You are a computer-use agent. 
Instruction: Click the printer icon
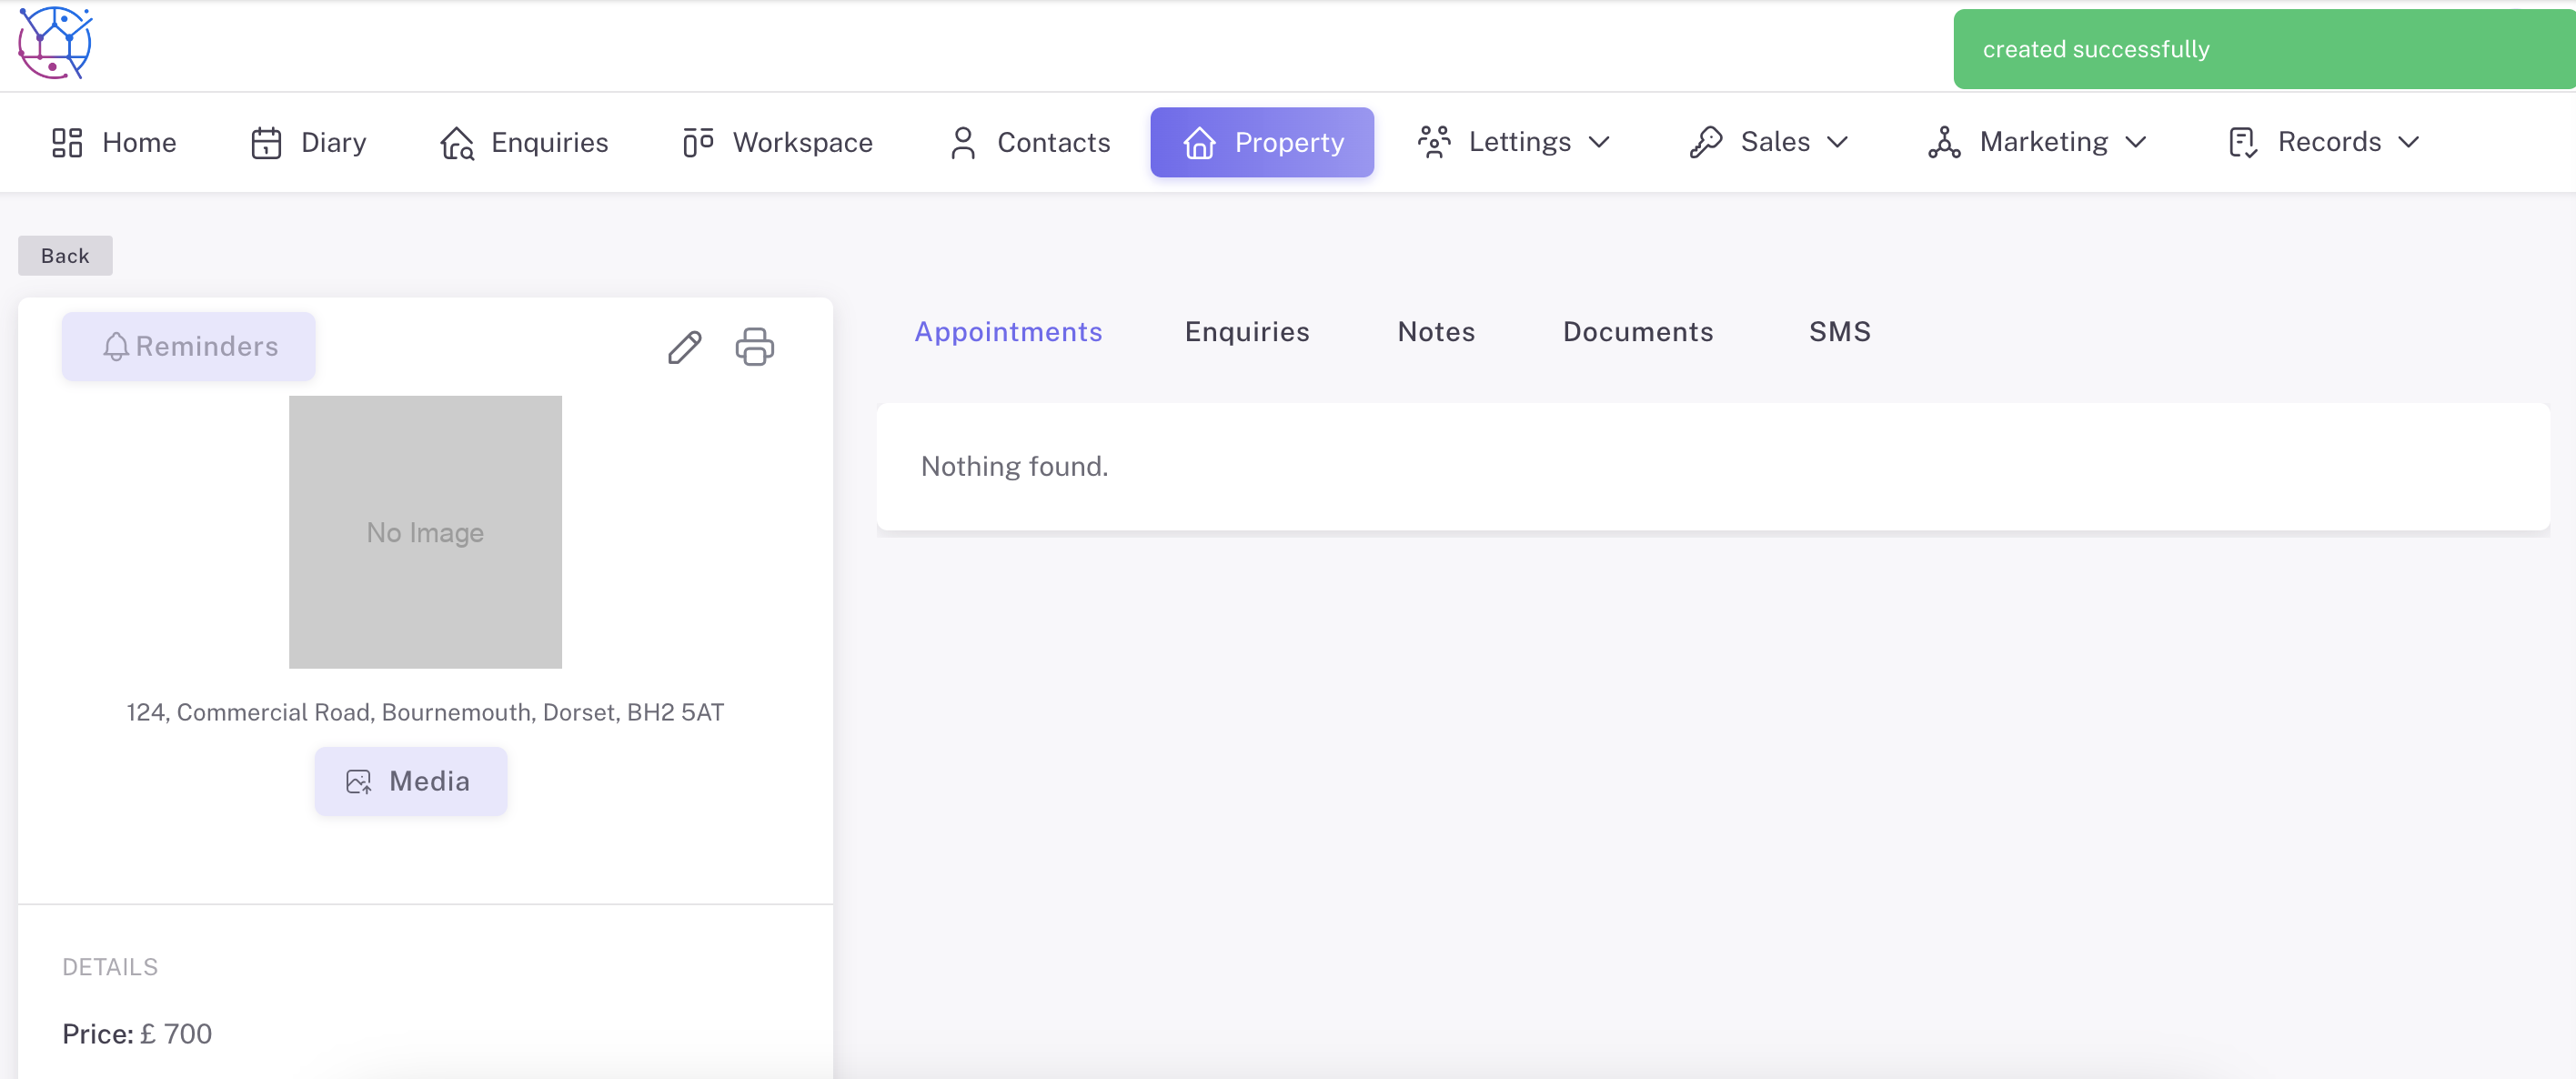click(754, 347)
